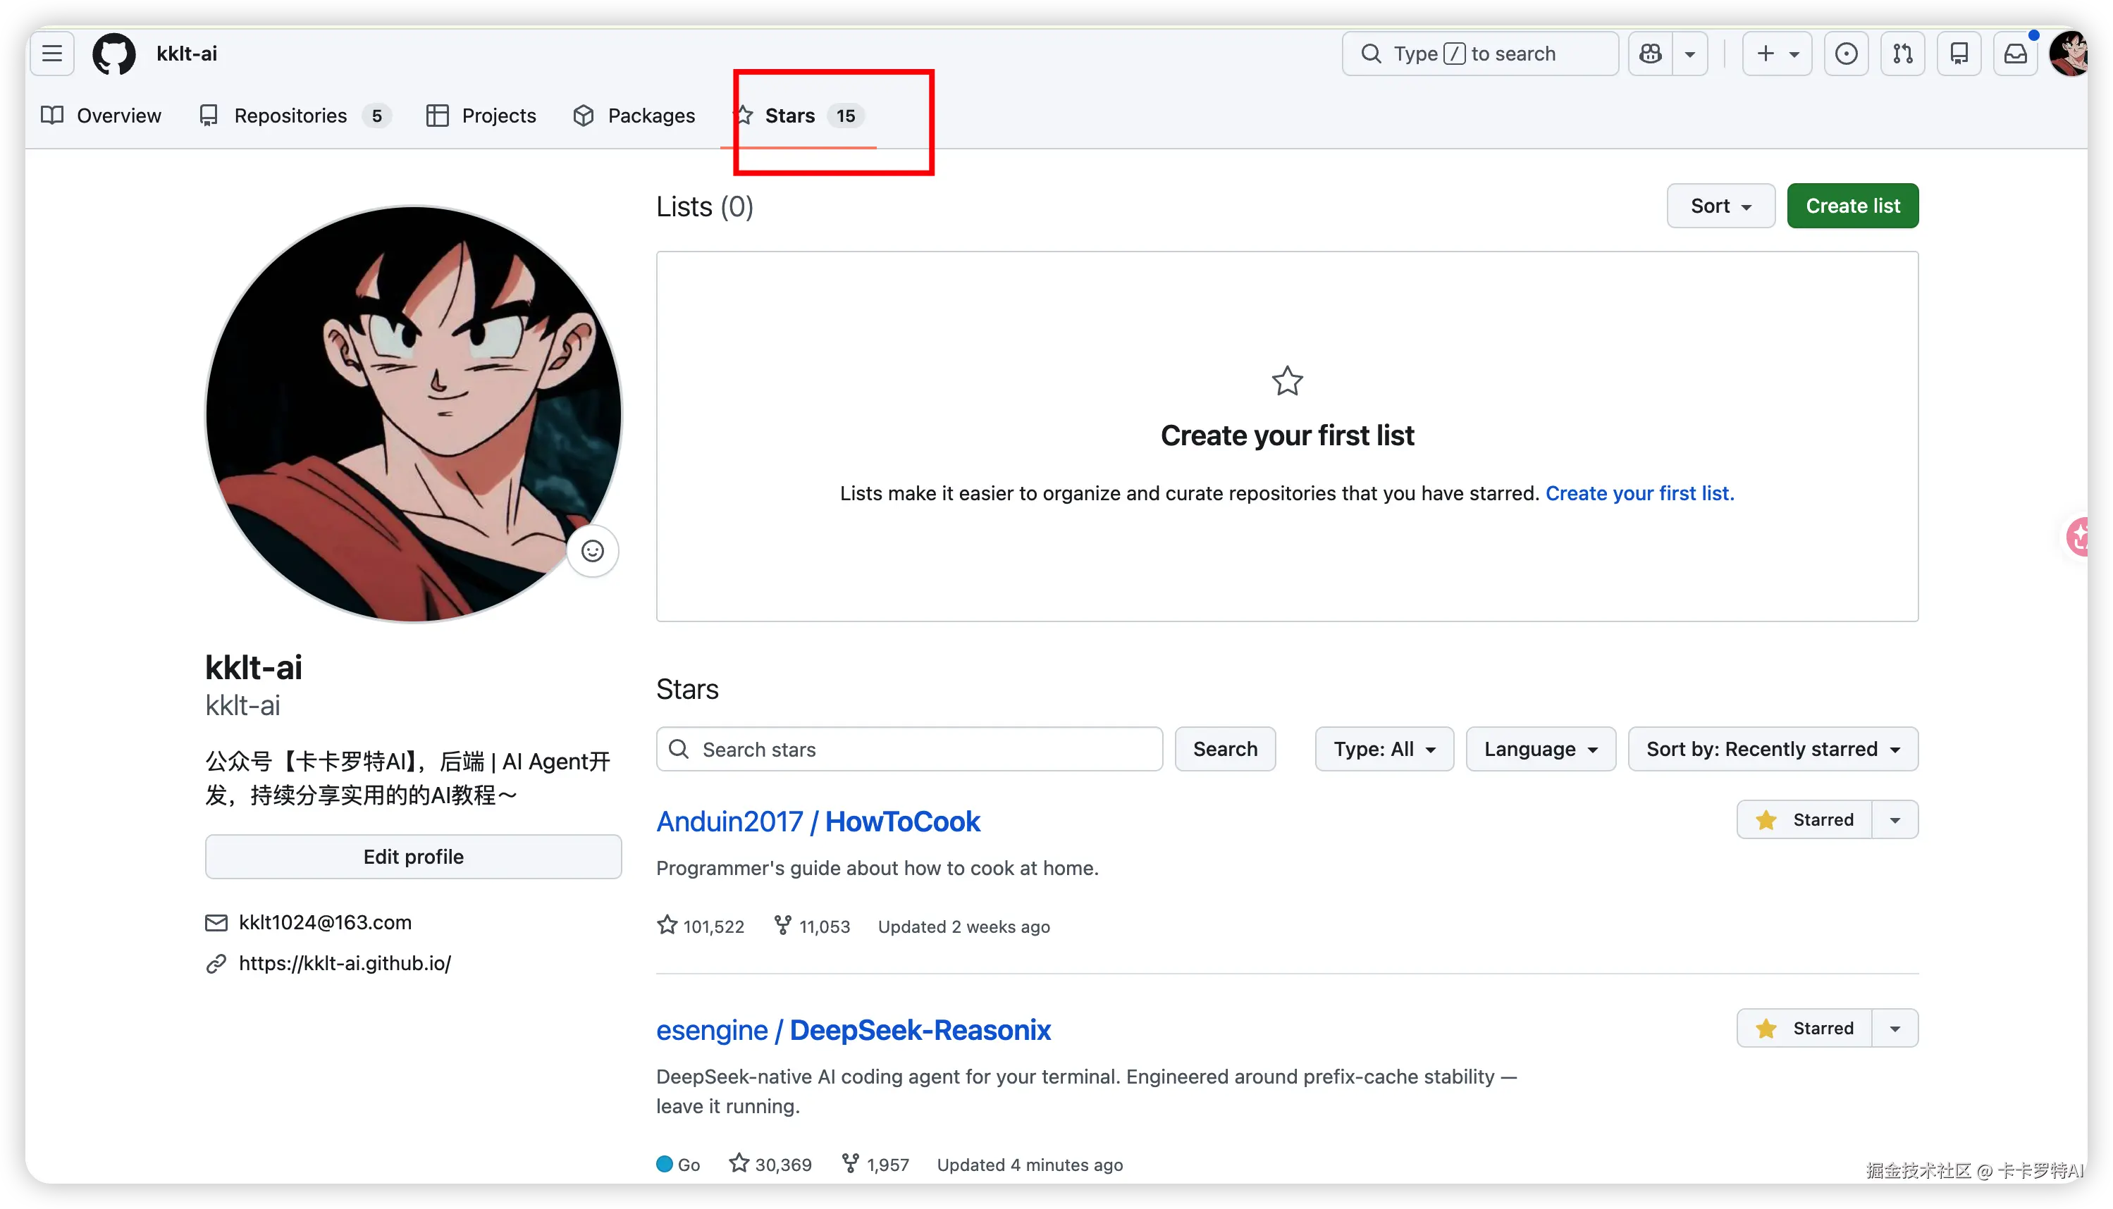Open Sort by: Recently starred dropdown
The image size is (2113, 1209).
pyautogui.click(x=1773, y=749)
